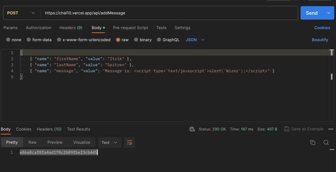Switch response view to Preview
This screenshot has width=336, height=172.
tap(55, 142)
